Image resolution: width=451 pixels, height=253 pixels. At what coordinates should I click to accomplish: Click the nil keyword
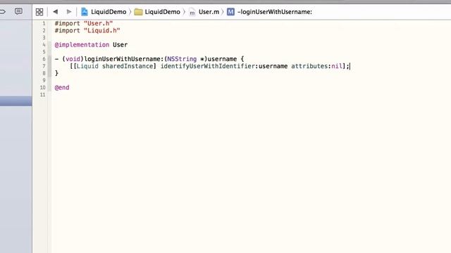click(337, 66)
